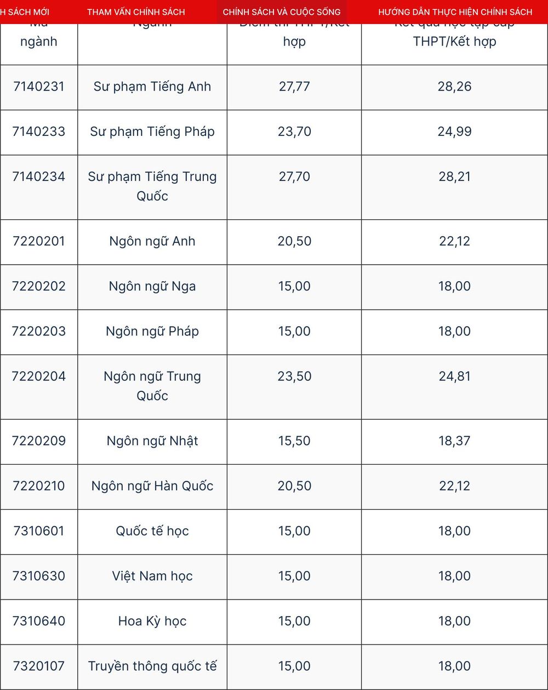Select the Quốc tế học cell

(x=152, y=531)
